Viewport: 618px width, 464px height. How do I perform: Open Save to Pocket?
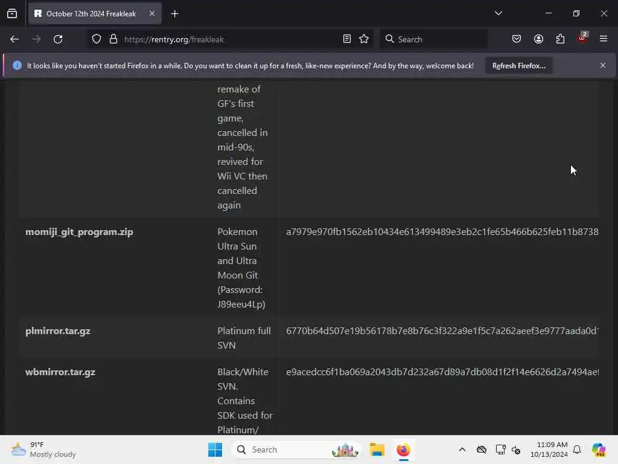(x=517, y=39)
